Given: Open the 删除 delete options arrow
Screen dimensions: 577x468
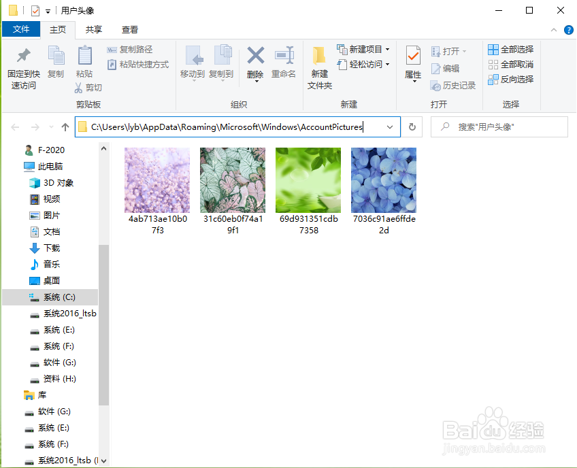Looking at the screenshot, I should (x=257, y=81).
